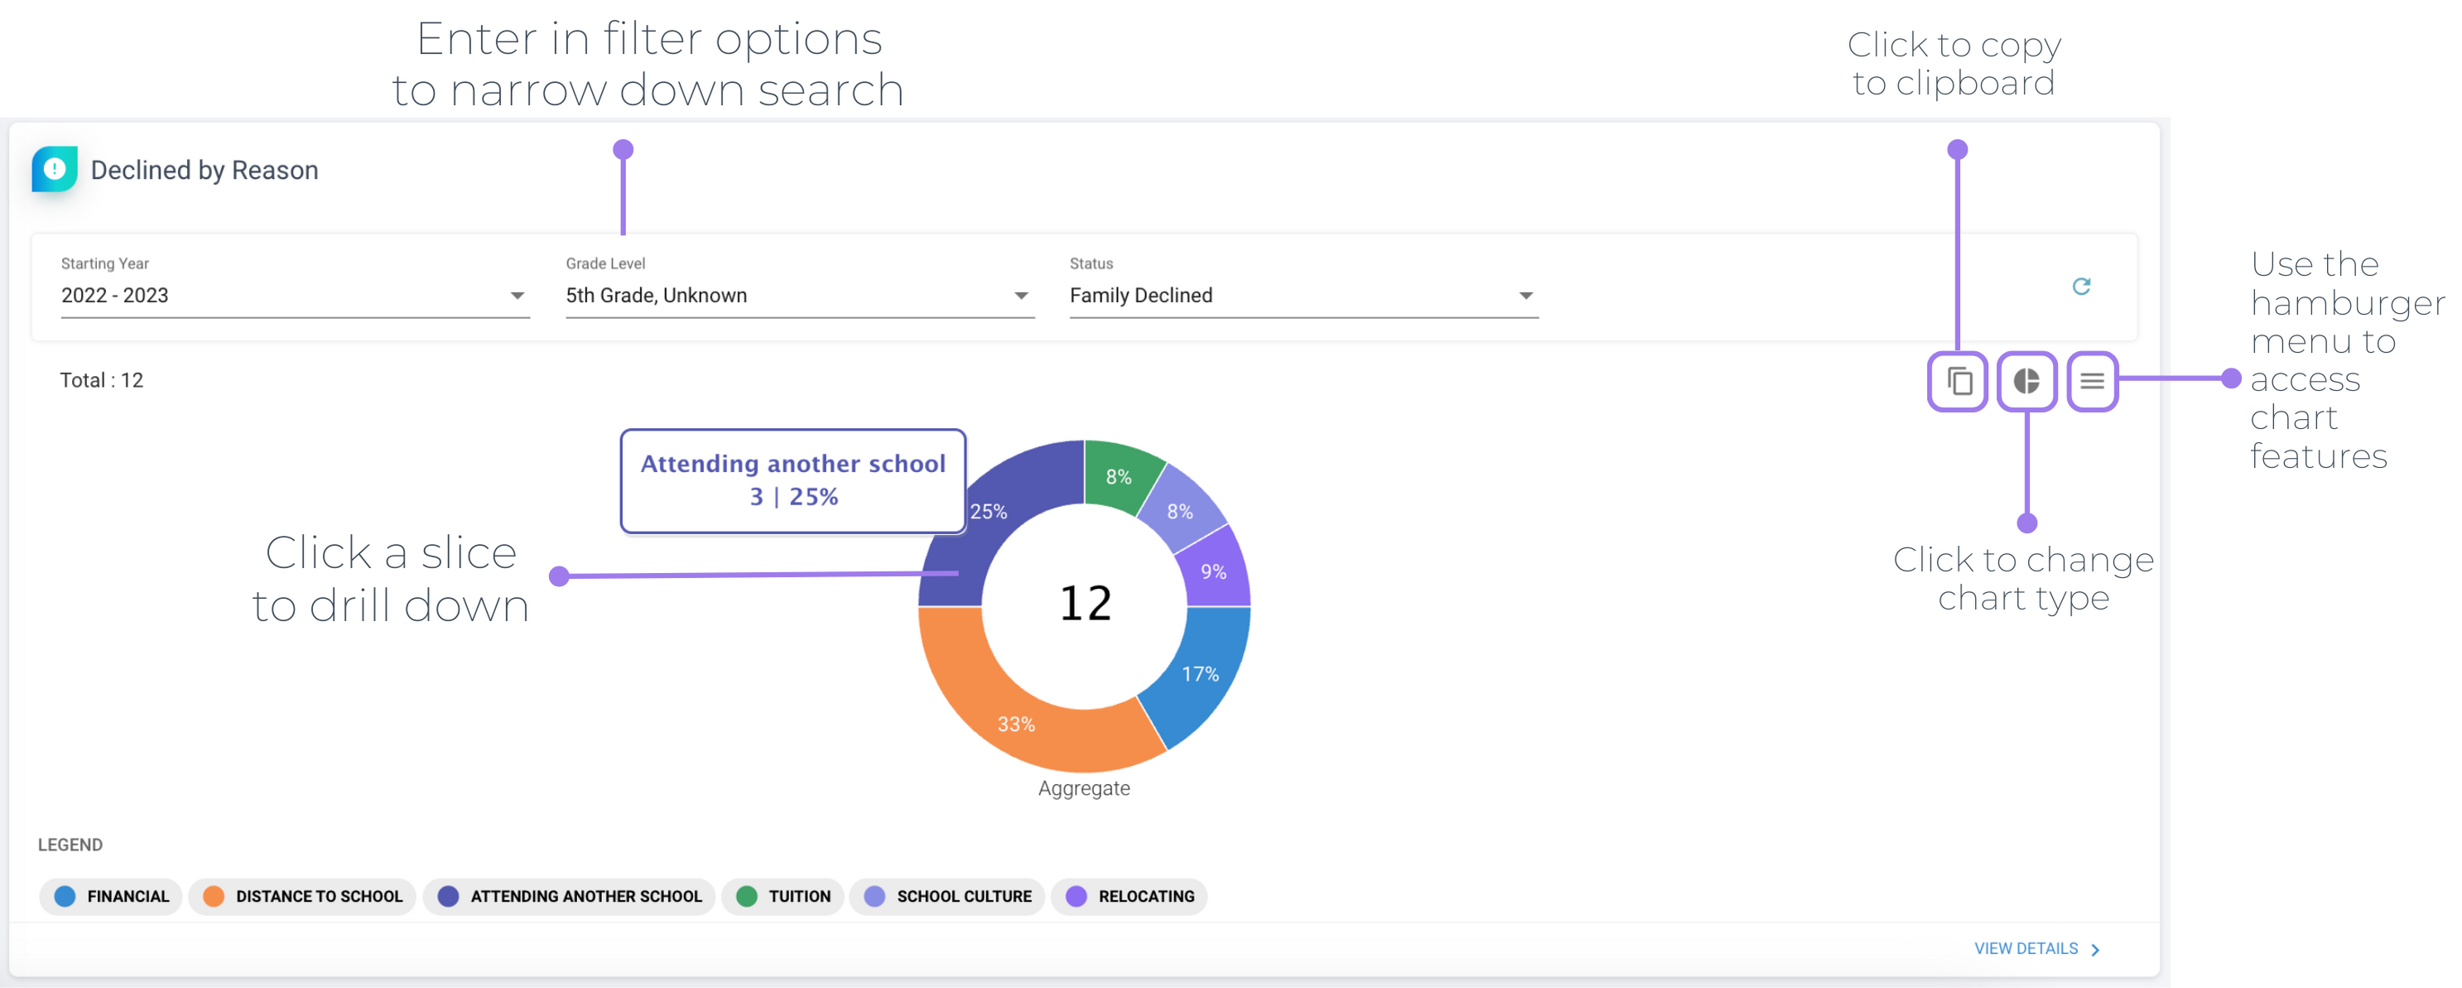
Task: Toggle Relocating legend item
Action: [x=1130, y=896]
